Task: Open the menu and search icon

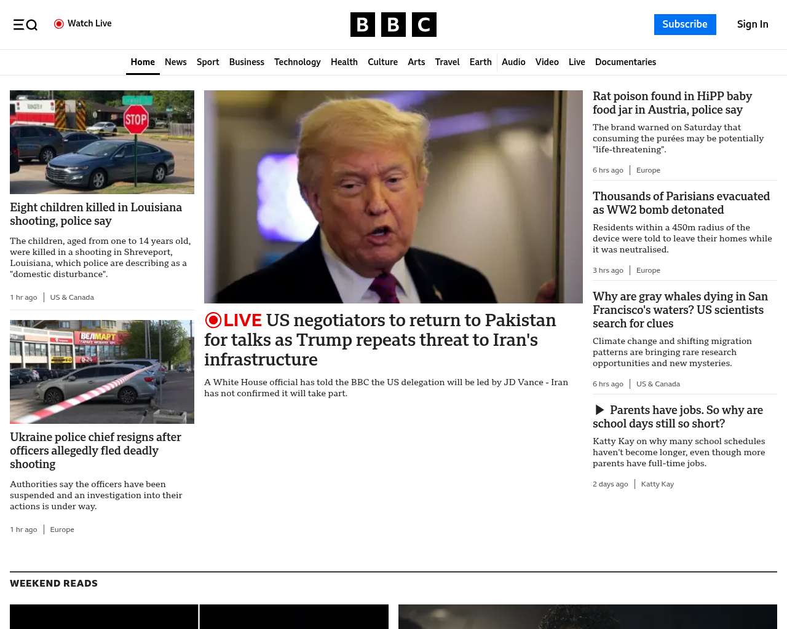Action: click(25, 25)
